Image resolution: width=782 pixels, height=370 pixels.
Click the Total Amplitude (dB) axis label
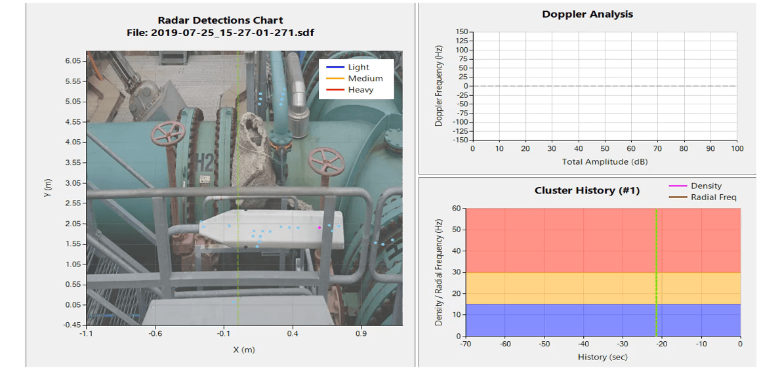coord(604,161)
